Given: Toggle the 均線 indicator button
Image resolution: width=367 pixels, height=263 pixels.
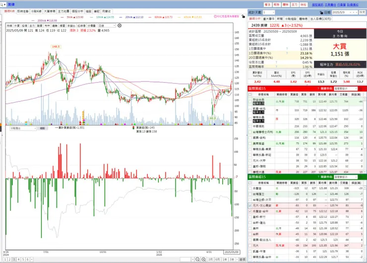Looking at the screenshot, I should [x=9, y=25].
